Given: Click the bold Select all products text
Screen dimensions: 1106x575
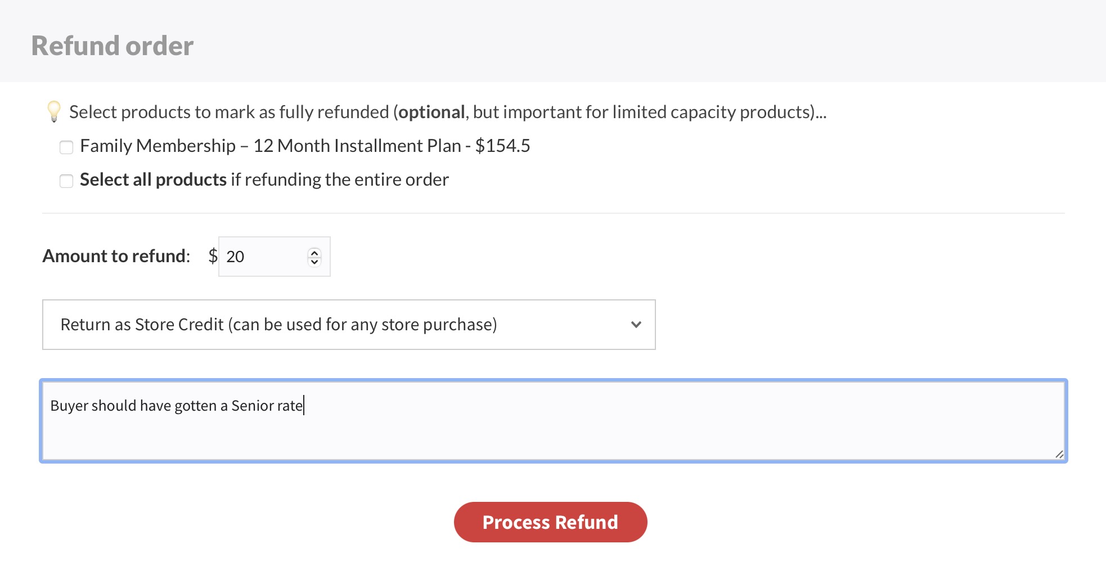Looking at the screenshot, I should pos(153,179).
